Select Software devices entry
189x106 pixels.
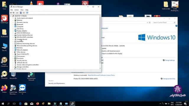click(22, 63)
